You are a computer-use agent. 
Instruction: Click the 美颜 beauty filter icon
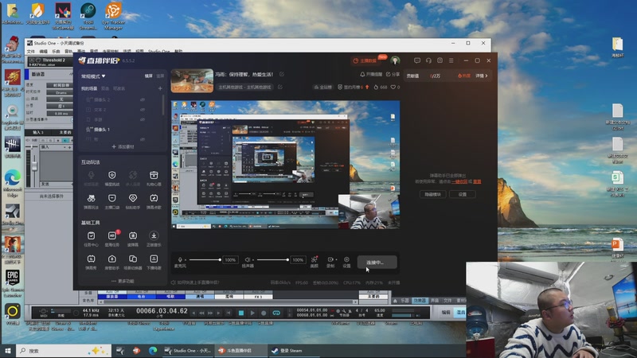point(314,259)
